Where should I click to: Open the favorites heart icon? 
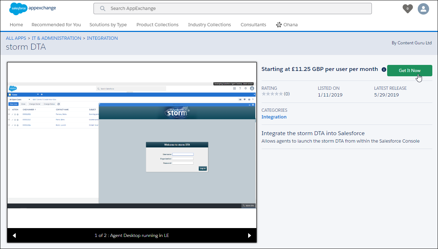click(x=407, y=9)
